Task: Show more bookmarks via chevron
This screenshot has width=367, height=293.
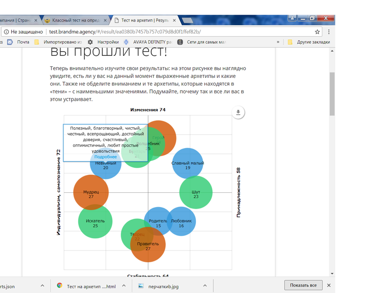Action: (278, 42)
